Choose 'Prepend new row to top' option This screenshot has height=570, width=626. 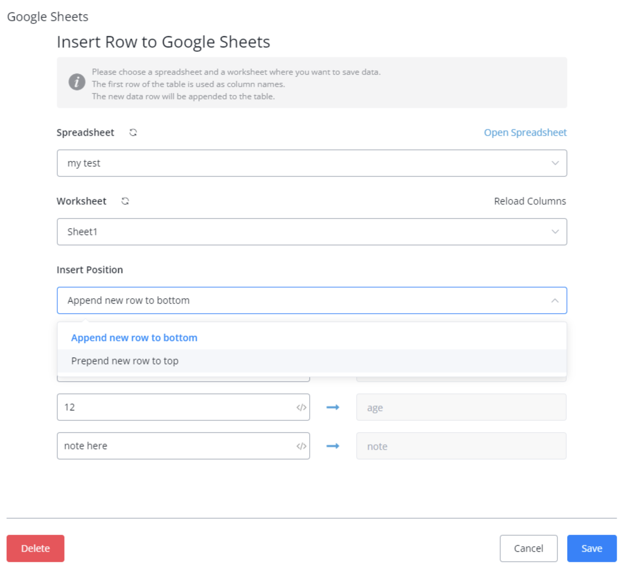pyautogui.click(x=312, y=361)
